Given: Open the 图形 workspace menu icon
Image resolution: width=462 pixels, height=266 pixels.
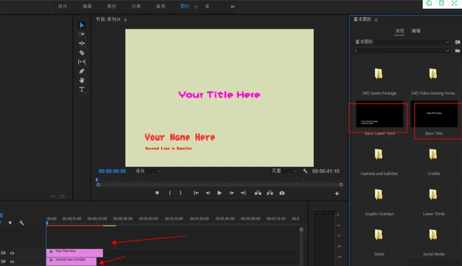Looking at the screenshot, I should click(196, 7).
